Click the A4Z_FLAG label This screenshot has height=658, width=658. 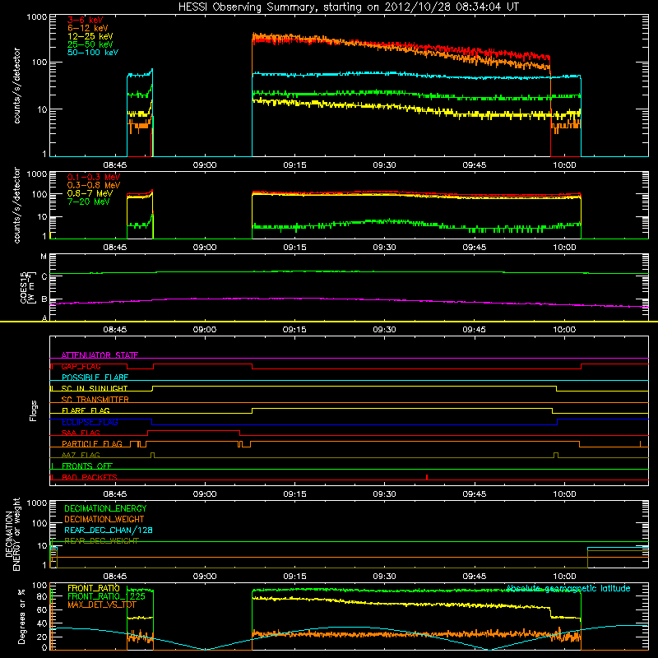(x=81, y=455)
